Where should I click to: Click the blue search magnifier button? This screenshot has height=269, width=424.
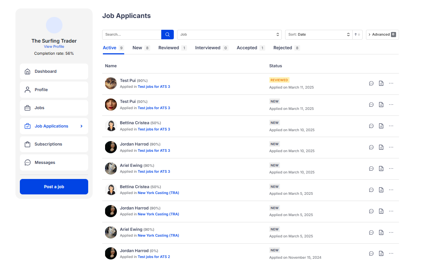point(167,35)
